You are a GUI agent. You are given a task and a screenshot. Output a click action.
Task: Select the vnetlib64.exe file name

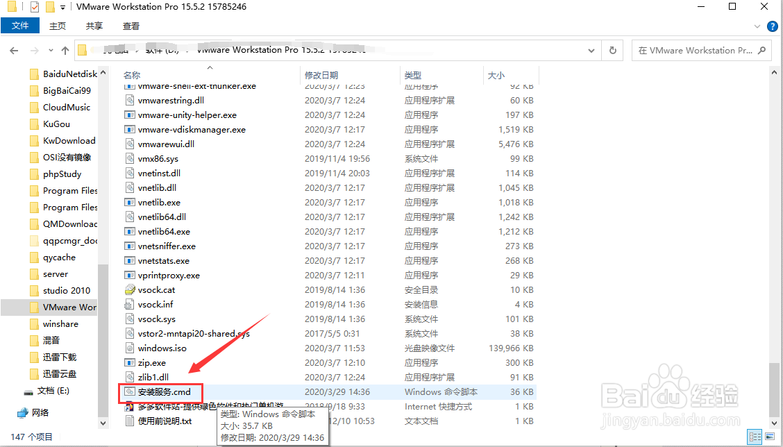point(164,232)
